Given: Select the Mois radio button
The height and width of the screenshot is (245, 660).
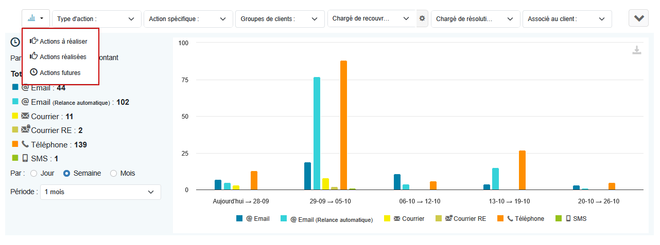Looking at the screenshot, I should pos(113,174).
